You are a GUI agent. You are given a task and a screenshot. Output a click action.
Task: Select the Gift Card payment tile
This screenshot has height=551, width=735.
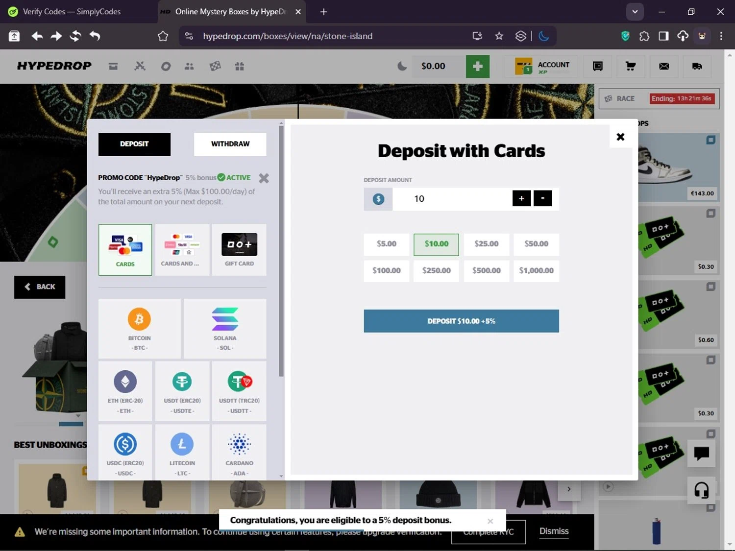[x=239, y=250]
